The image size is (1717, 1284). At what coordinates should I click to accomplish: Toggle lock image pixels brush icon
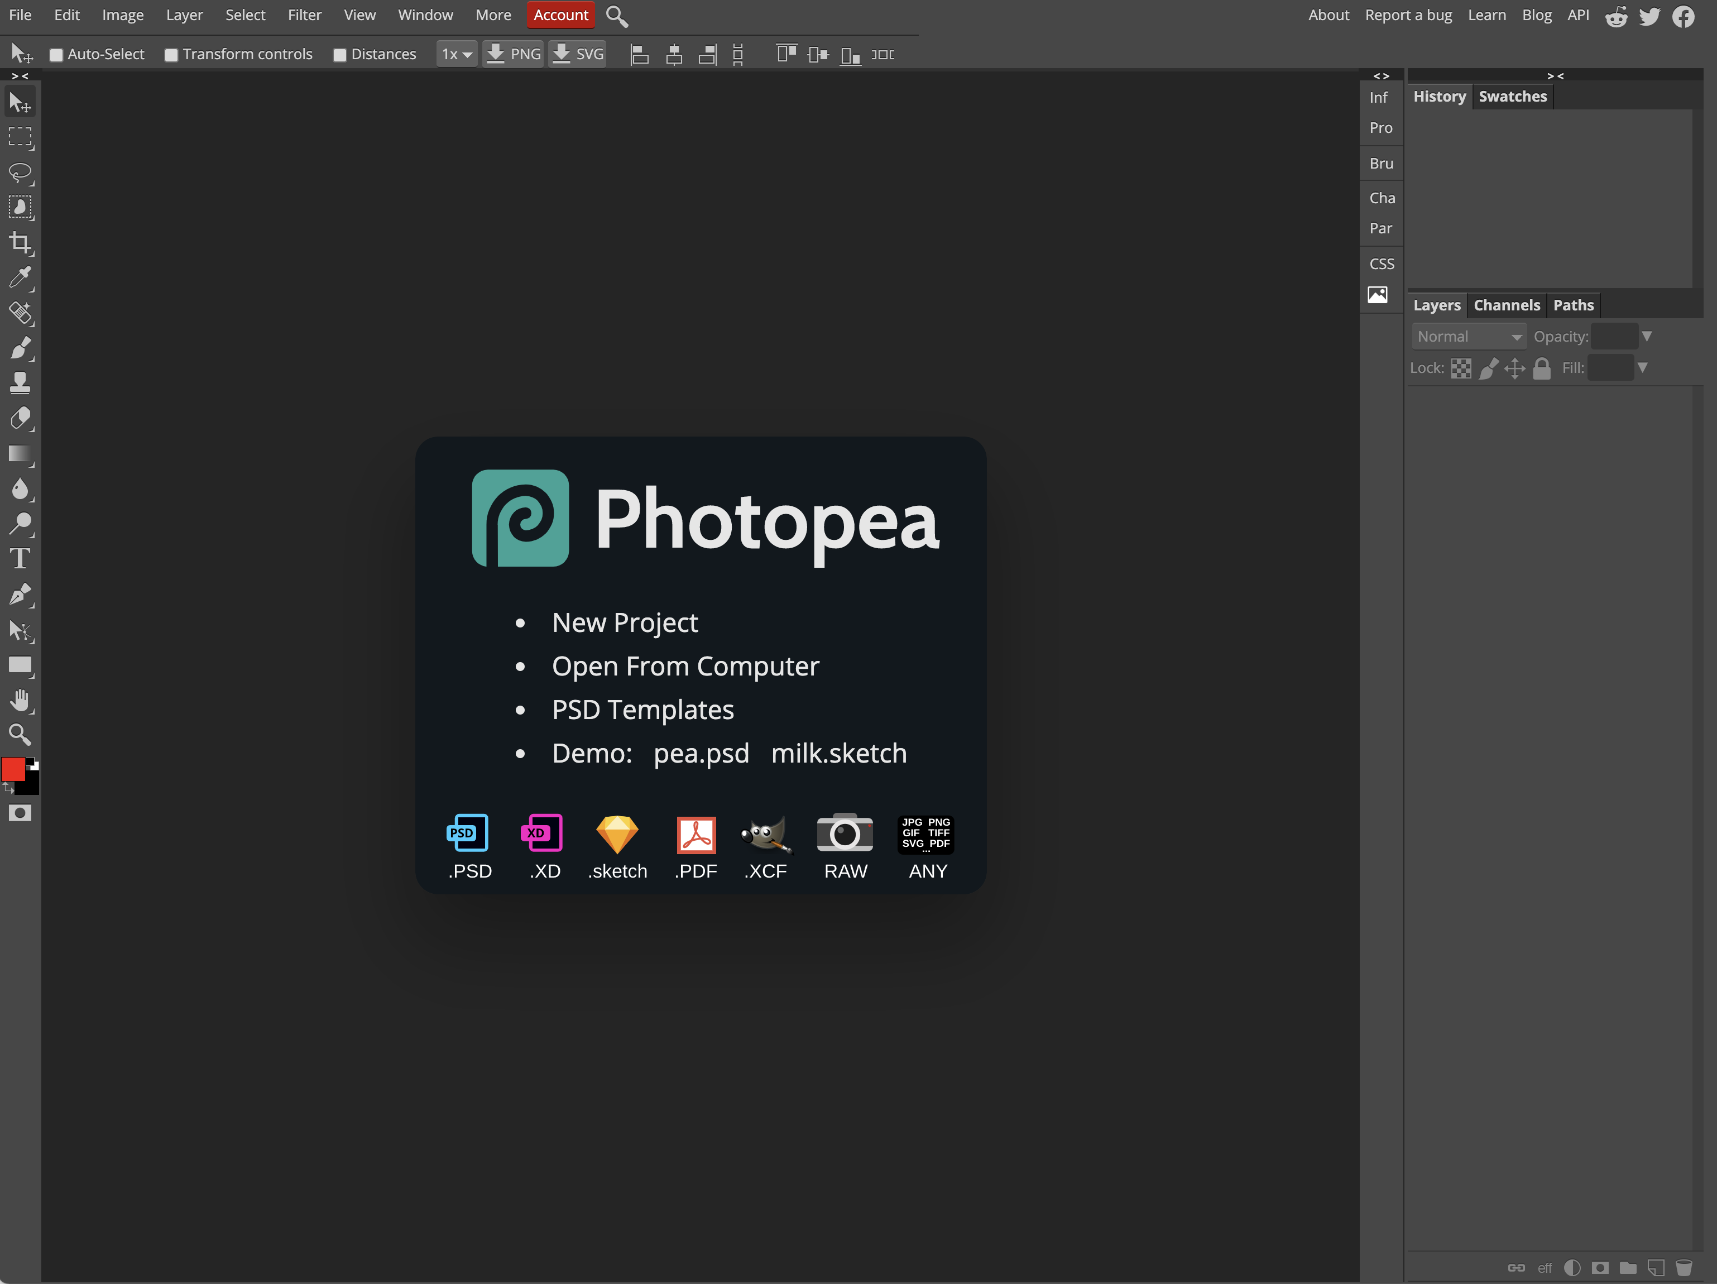pyautogui.click(x=1489, y=368)
